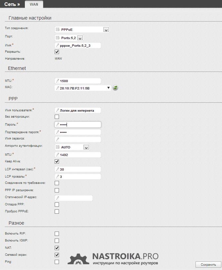222x270 pixels.
Task: Disable the NAT checkbox
Action: (x=57, y=248)
